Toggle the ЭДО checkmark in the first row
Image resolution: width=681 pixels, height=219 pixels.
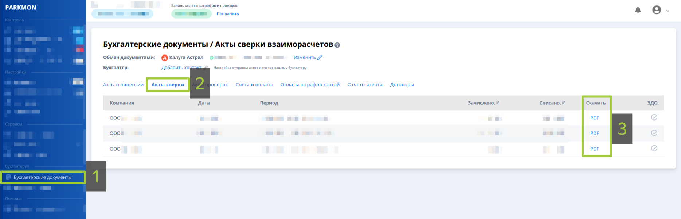pyautogui.click(x=654, y=117)
